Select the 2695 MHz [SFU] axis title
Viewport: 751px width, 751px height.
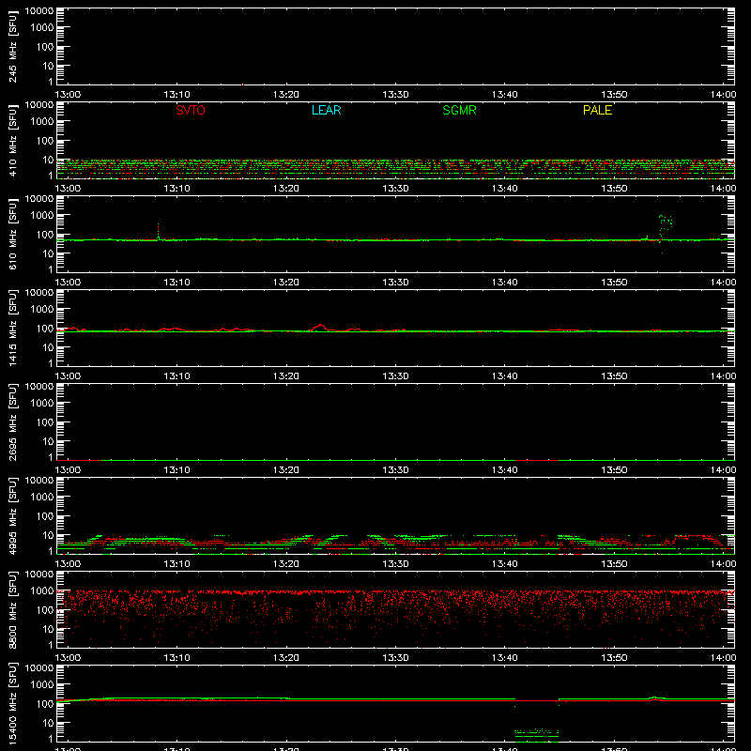pyautogui.click(x=13, y=422)
